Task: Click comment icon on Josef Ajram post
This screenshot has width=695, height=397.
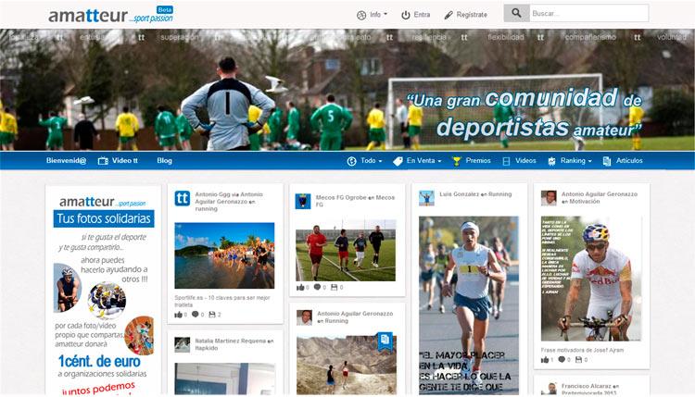Action: click(x=562, y=359)
